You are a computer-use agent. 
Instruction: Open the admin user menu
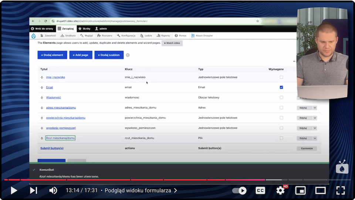(101, 29)
